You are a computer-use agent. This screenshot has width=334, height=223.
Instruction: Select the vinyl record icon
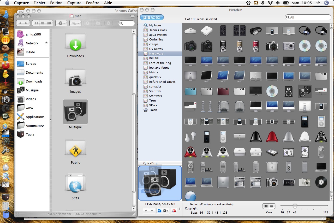[321, 182]
